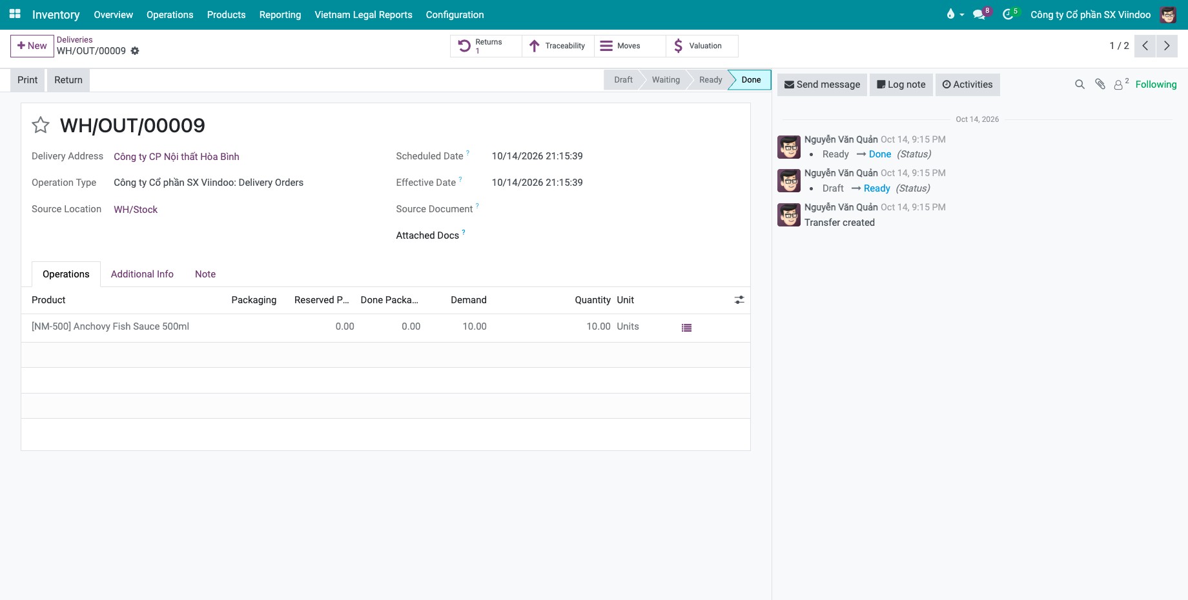Screen dimensions: 1188x600
Task: Go to next record arrow
Action: tap(1167, 46)
